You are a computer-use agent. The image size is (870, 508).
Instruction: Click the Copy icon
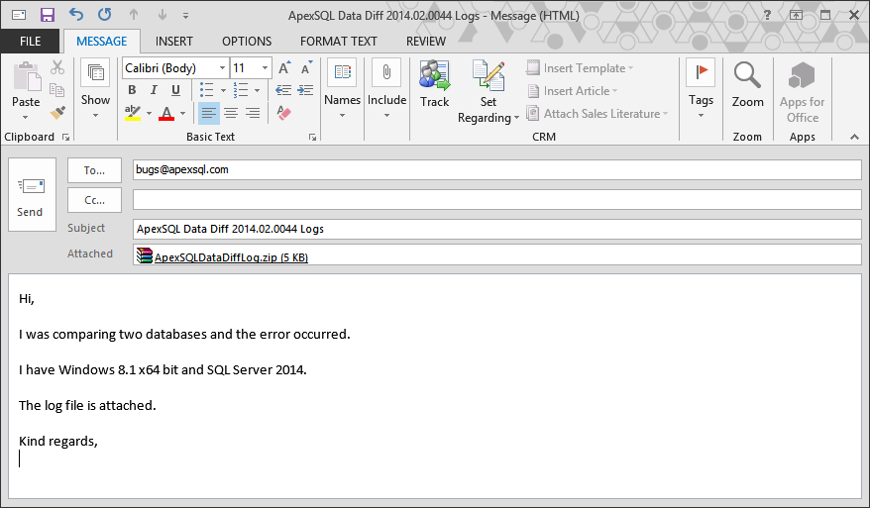click(x=57, y=89)
